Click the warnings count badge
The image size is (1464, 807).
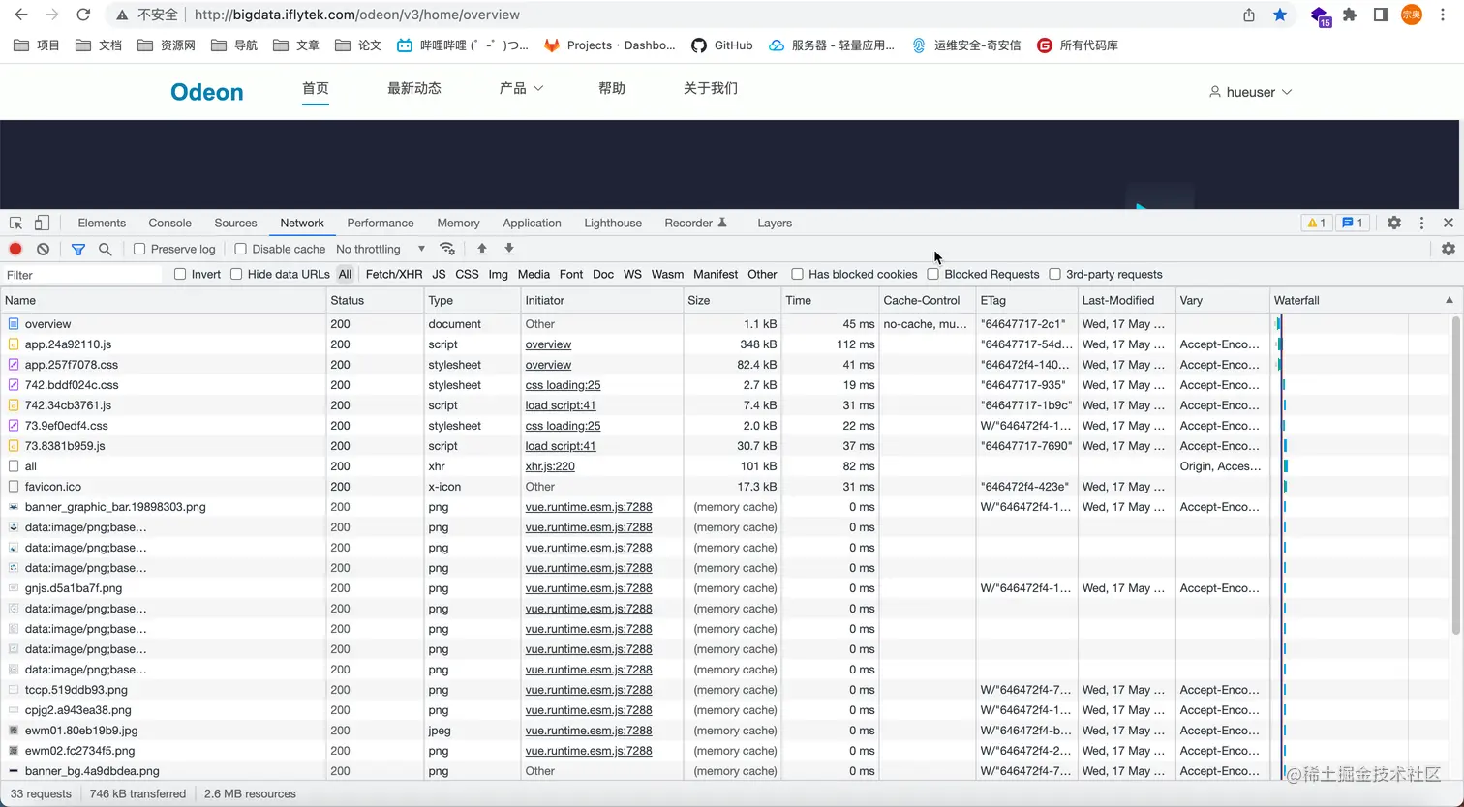tap(1316, 223)
